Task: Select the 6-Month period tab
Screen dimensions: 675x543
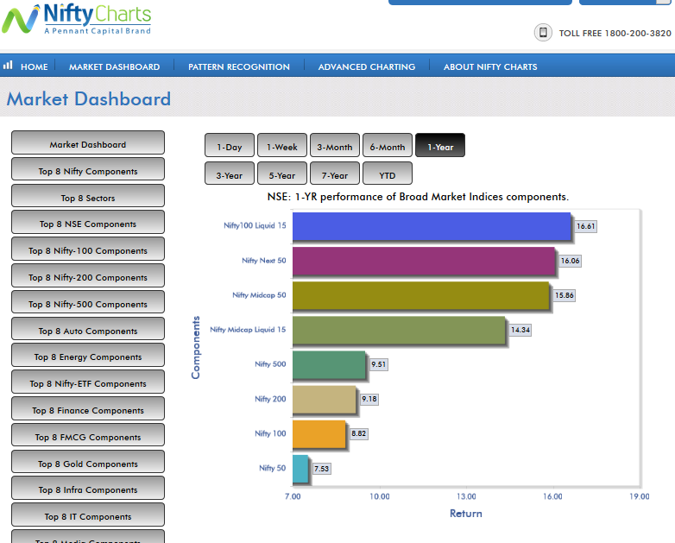Action: pos(388,146)
